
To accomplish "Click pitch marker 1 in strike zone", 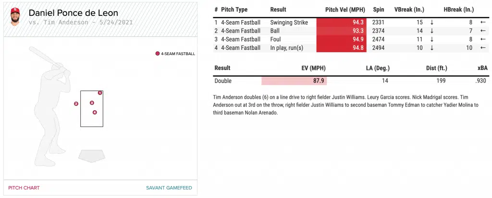I will [x=100, y=93].
